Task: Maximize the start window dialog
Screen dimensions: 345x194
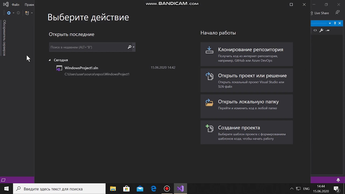Action: [291, 5]
